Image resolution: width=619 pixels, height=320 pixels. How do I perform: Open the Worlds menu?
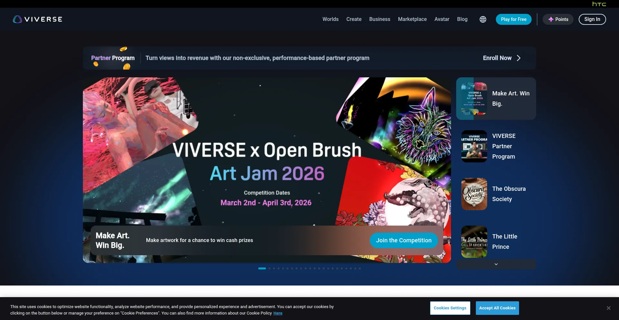[330, 19]
